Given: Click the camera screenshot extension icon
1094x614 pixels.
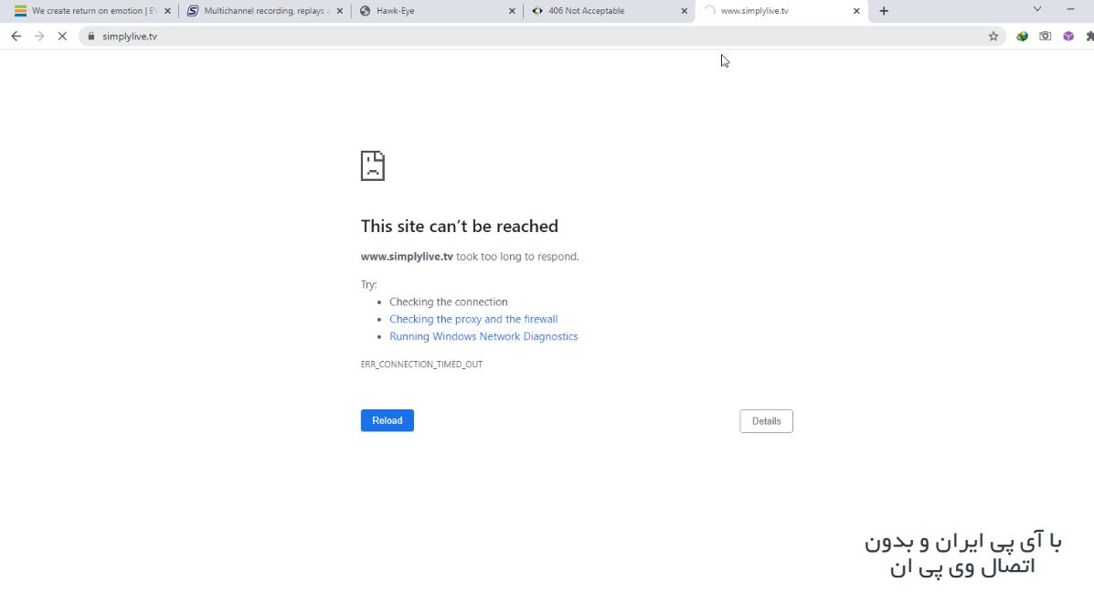Looking at the screenshot, I should click(x=1046, y=37).
